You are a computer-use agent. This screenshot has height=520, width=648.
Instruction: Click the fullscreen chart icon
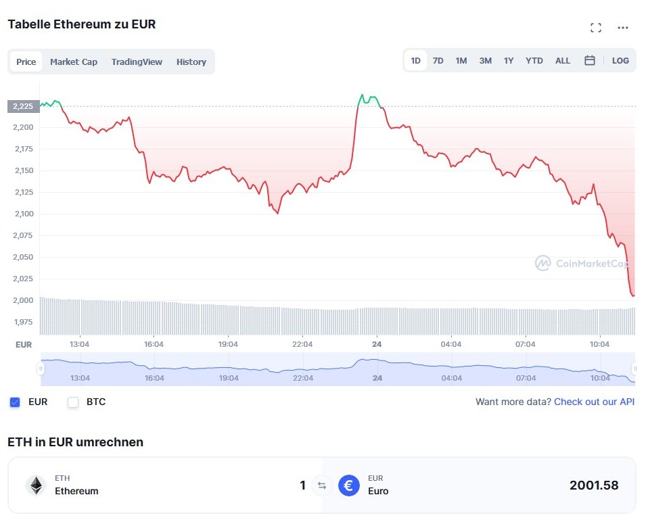595,28
